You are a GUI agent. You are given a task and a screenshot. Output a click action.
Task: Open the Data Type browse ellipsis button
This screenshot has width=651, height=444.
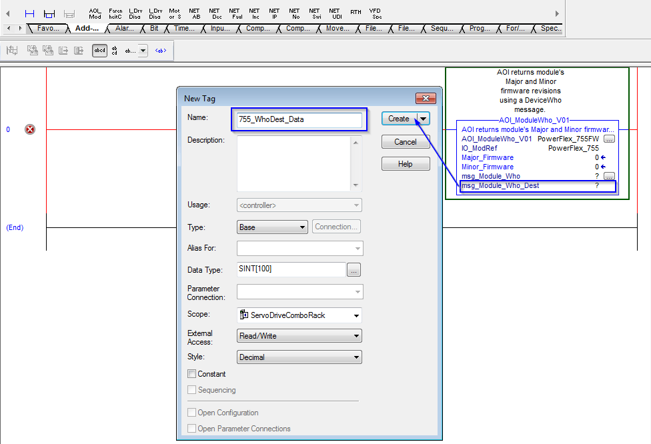tap(354, 270)
